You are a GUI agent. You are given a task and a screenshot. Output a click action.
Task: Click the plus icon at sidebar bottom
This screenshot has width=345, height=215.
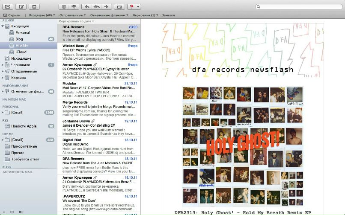tap(3, 212)
